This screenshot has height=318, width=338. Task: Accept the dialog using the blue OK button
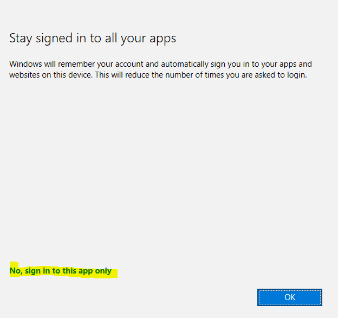coord(289,297)
